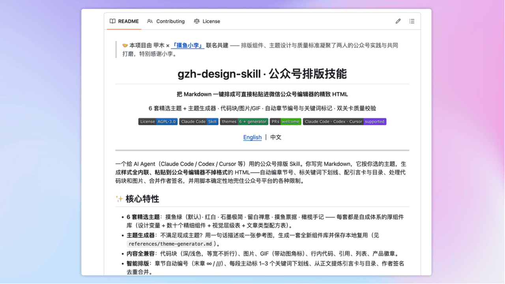Click the book icon beside README
The height and width of the screenshot is (284, 505).
tap(112, 21)
